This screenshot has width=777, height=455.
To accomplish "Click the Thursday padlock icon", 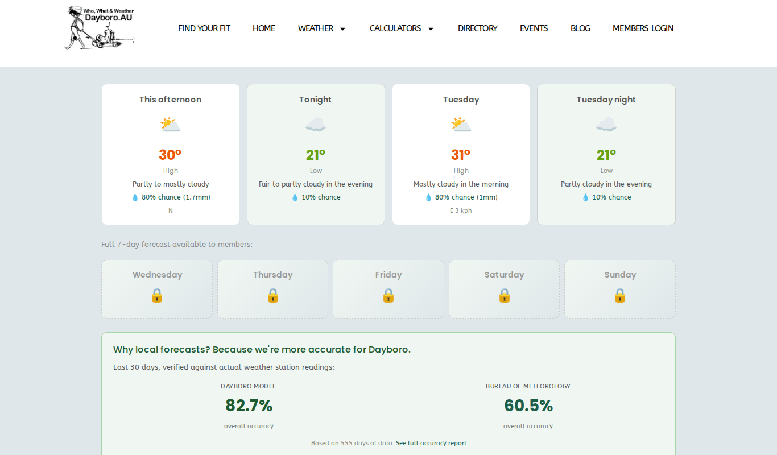I will (x=273, y=295).
